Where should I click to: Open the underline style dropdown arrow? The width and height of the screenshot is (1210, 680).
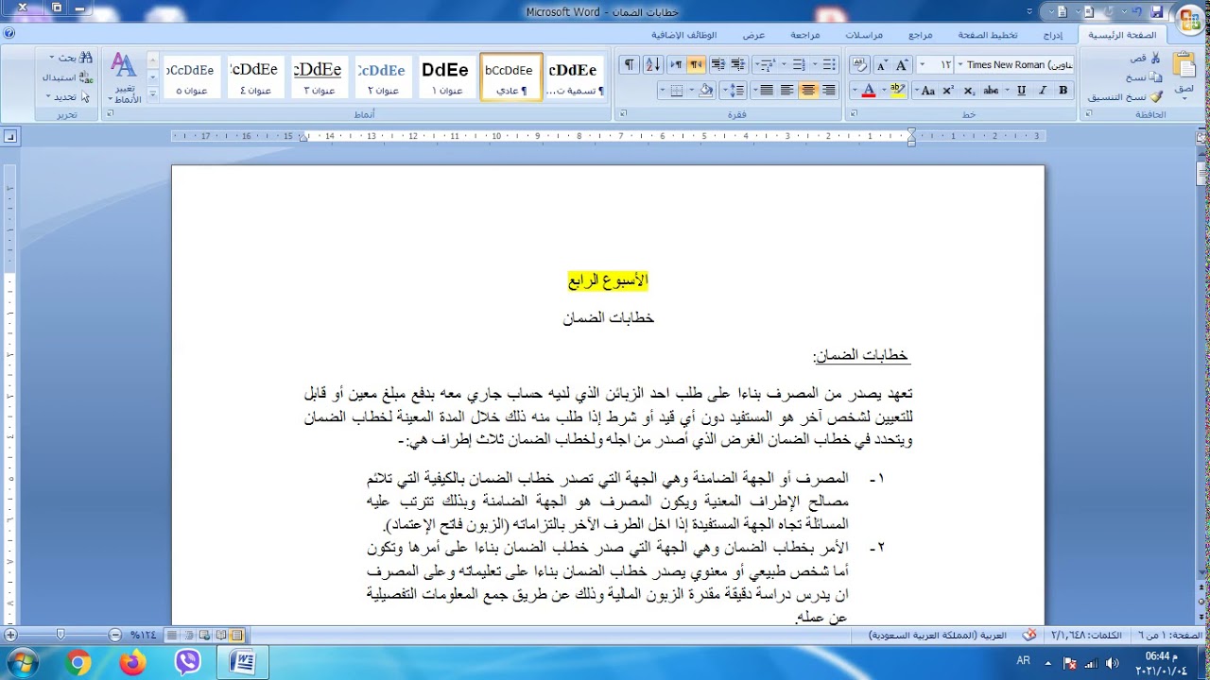(x=1009, y=91)
